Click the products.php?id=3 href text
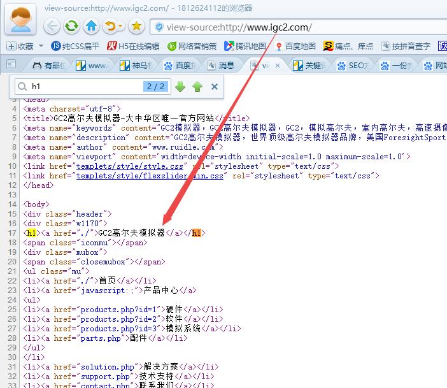The image size is (447, 388). pos(118,329)
